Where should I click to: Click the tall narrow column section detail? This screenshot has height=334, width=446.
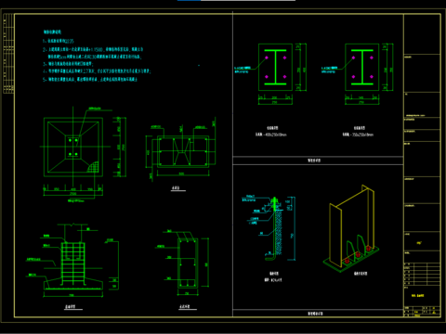point(188,263)
